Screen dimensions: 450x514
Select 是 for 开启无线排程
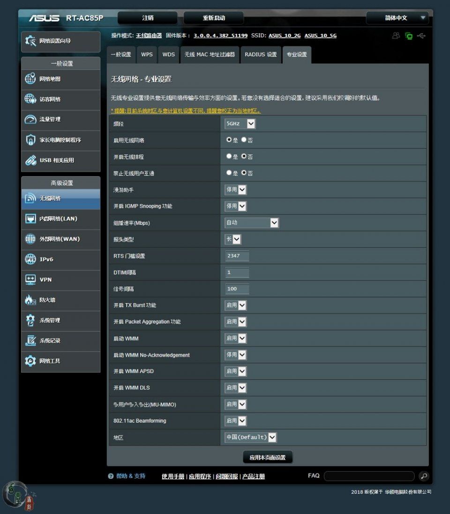pyautogui.click(x=229, y=156)
